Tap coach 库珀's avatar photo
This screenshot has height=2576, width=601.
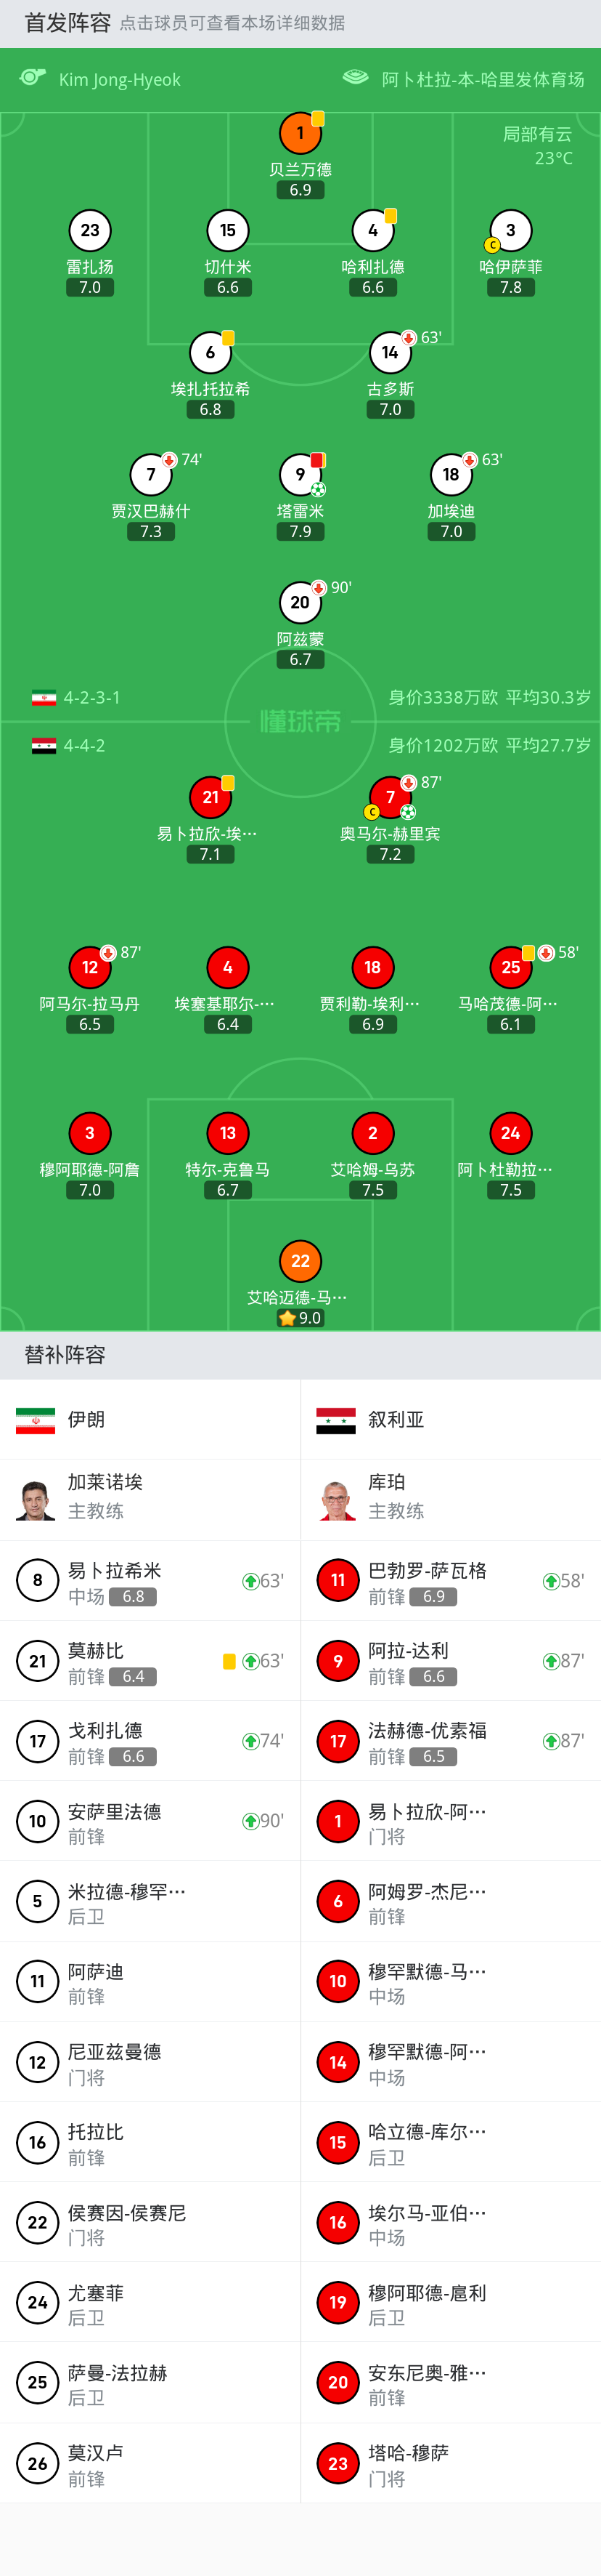(x=338, y=1500)
